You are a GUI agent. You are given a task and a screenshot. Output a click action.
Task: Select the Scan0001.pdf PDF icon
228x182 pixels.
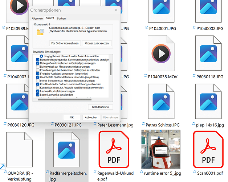pyautogui.click(x=208, y=150)
